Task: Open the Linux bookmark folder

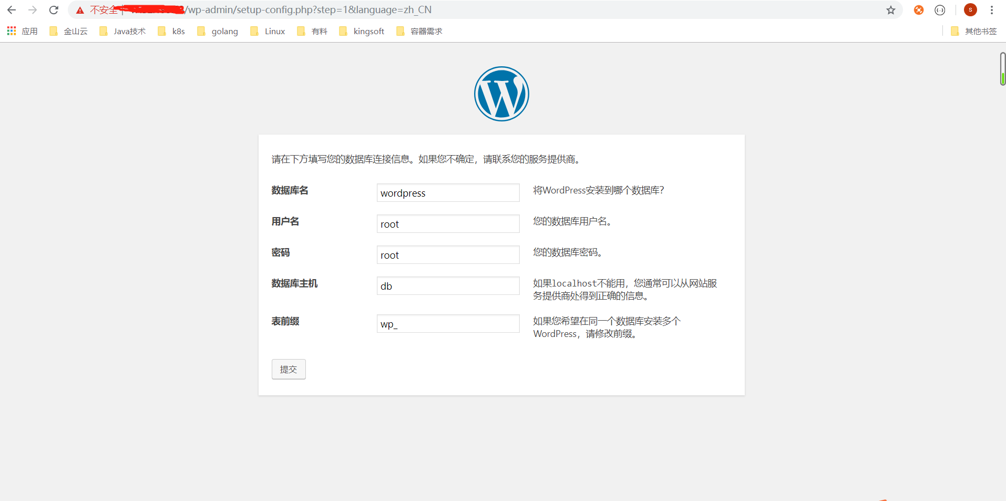Action: (268, 31)
